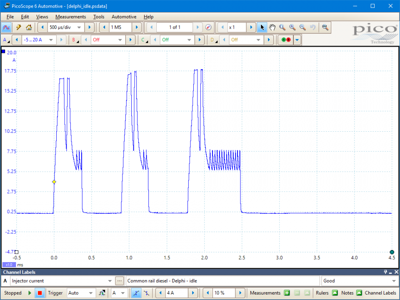The width and height of the screenshot is (400, 300).
Task: Increase the channel D range with right arrow
Action: 269,40
